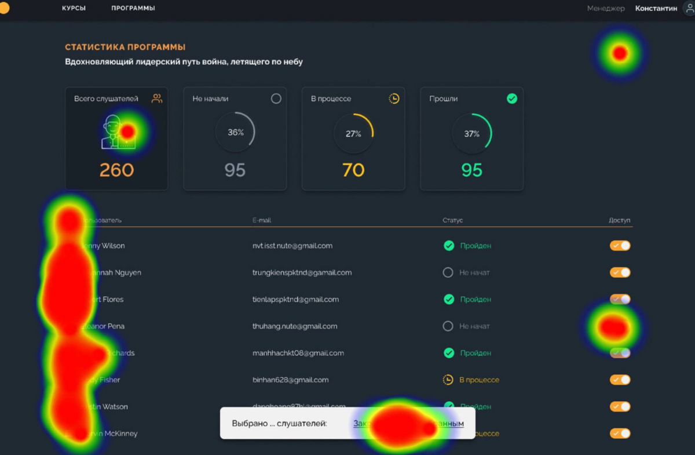Click the Не начат circle icon for trungkienspktnd email row
Screen dimensions: 695x455
pos(448,272)
